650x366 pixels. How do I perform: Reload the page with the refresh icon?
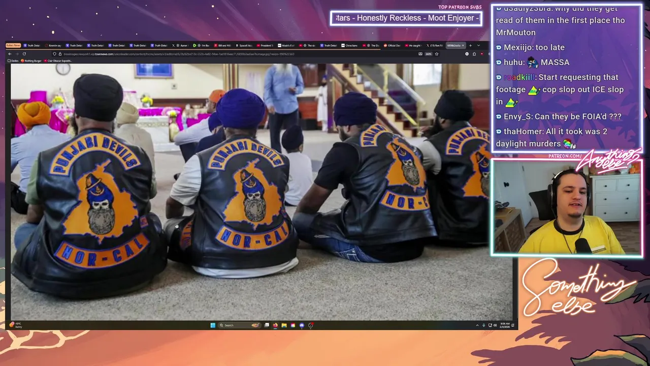coord(24,54)
